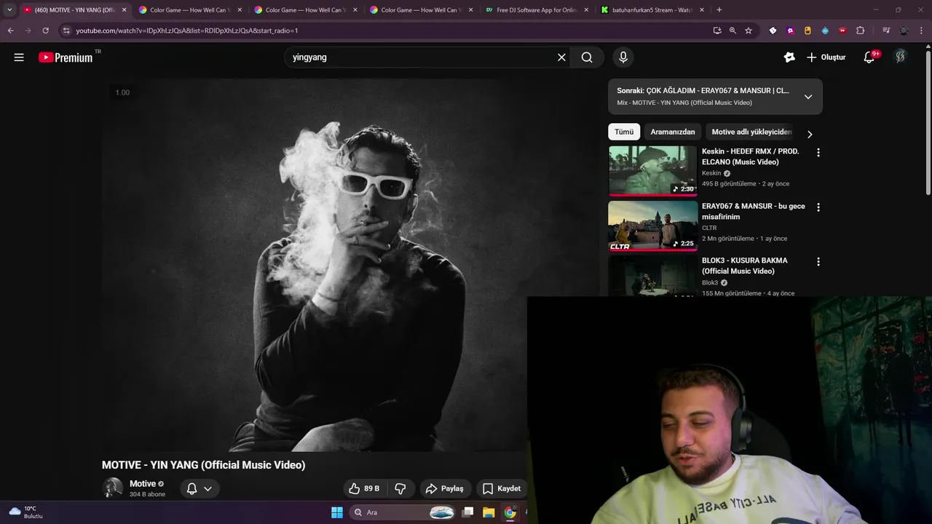Screen dimensions: 932x524
Task: Open File Explorer from taskbar
Action: coord(489,512)
